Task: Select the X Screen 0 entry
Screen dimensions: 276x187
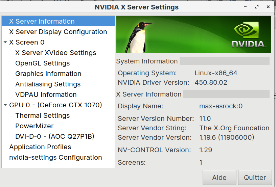Action: [27, 42]
